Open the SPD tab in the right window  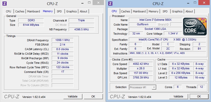click(165, 11)
